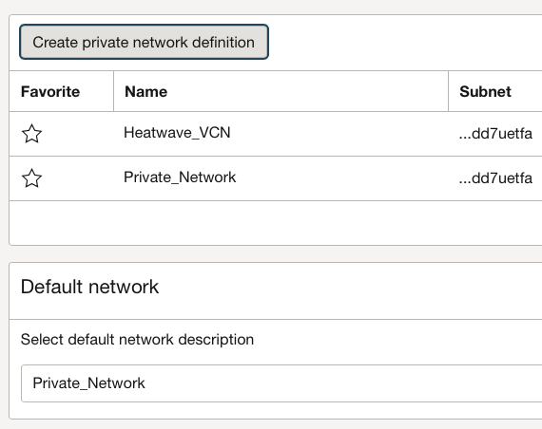The image size is (542, 429).
Task: Click Create private network definition button
Action: point(144,42)
